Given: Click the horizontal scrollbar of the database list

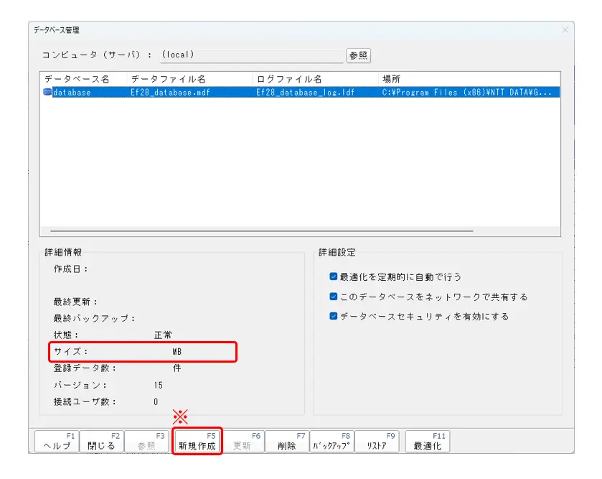Looking at the screenshot, I should pos(261,231).
